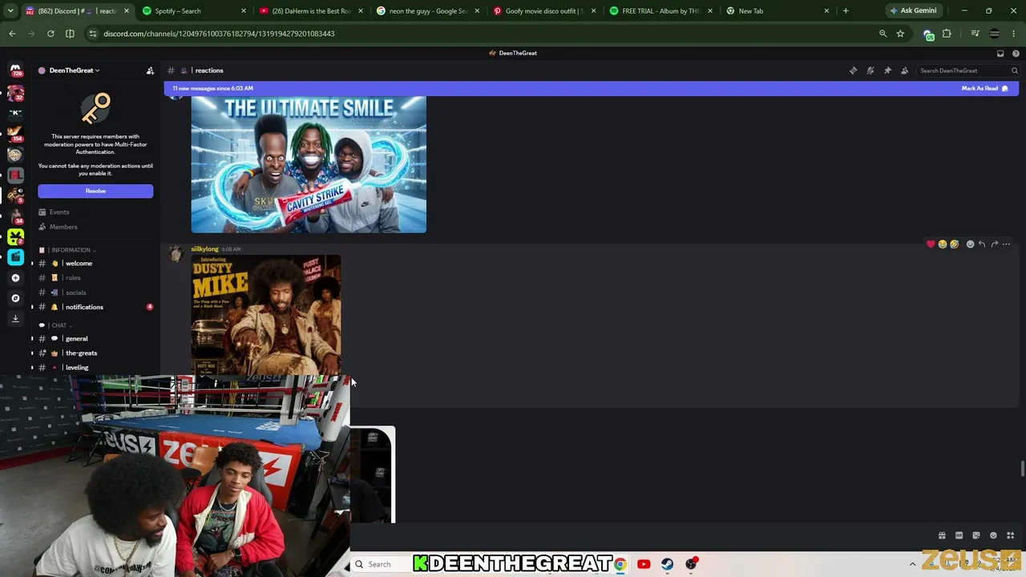
Task: Open the rules channel
Action: click(x=95, y=278)
